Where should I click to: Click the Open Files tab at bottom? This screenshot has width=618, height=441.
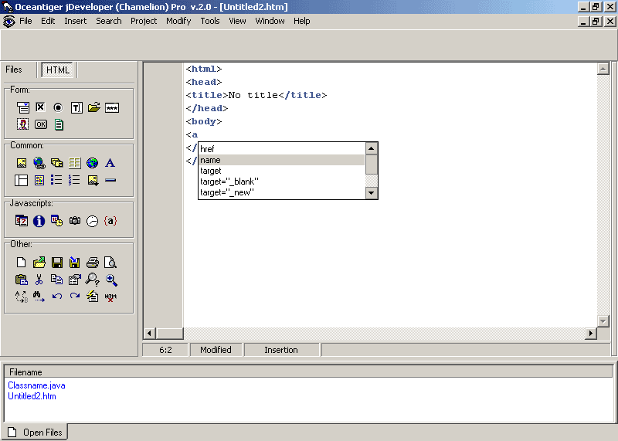pyautogui.click(x=35, y=433)
